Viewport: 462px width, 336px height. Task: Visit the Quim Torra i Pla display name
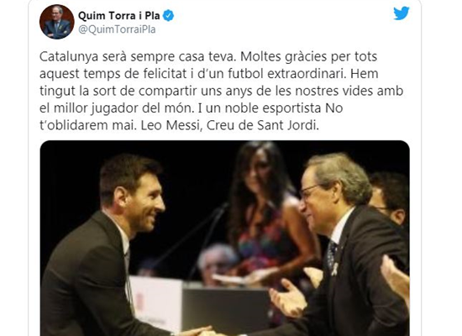pos(119,16)
